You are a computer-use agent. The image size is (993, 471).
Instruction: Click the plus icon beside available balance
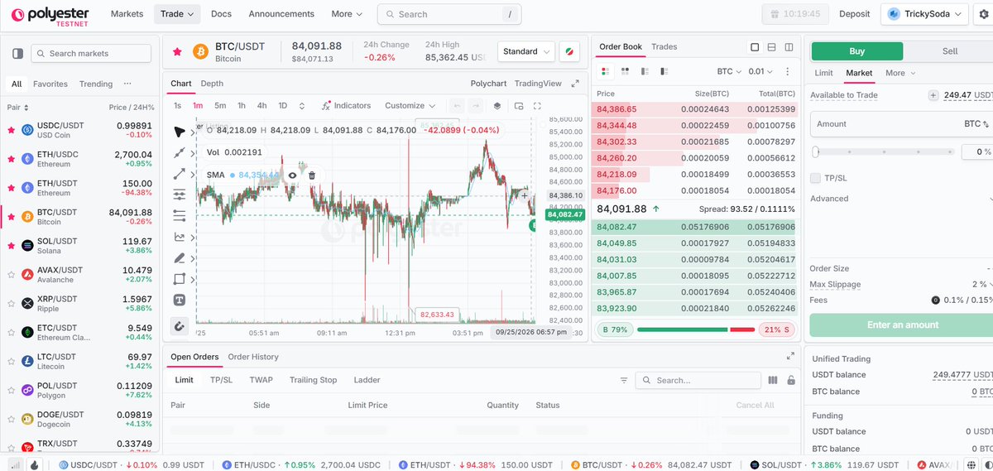click(x=933, y=95)
